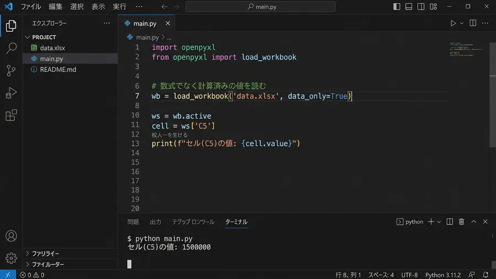Close the main.py editor tab

[x=168, y=23]
